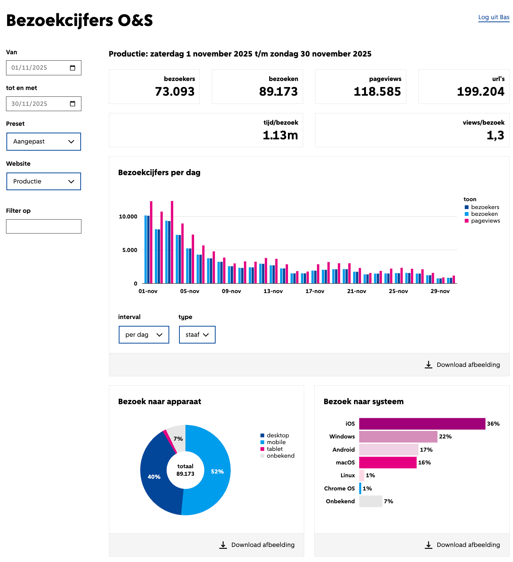Toggle bezoeken series in chart legend
The width and height of the screenshot is (513, 562).
[484, 214]
